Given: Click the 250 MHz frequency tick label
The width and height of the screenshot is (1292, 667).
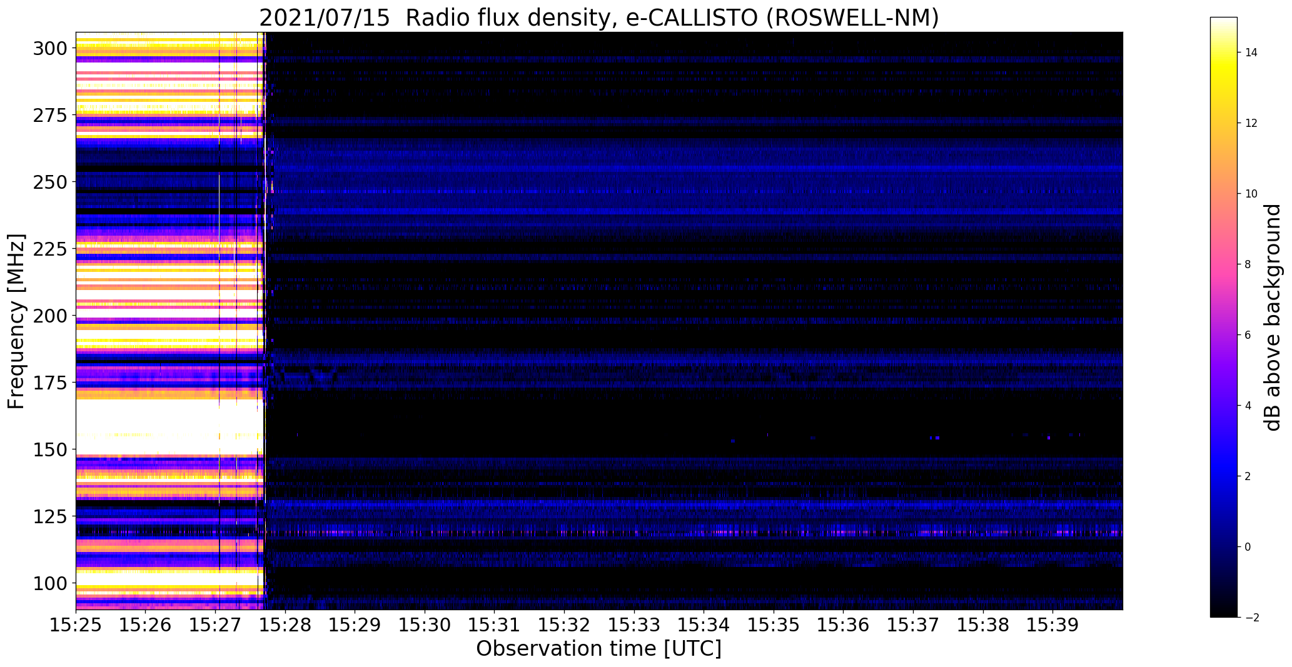Looking at the screenshot, I should (50, 182).
